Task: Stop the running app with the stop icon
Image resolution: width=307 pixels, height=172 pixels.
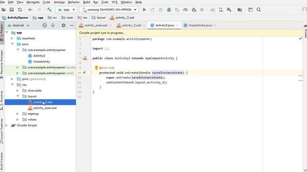Action: point(202,10)
